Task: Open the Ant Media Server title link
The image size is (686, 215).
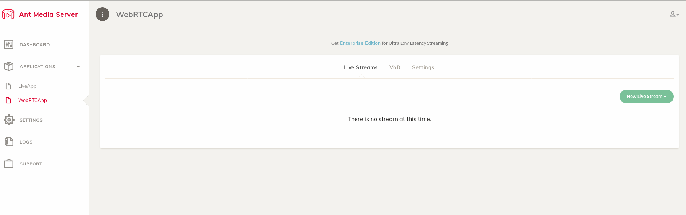Action: [x=49, y=15]
